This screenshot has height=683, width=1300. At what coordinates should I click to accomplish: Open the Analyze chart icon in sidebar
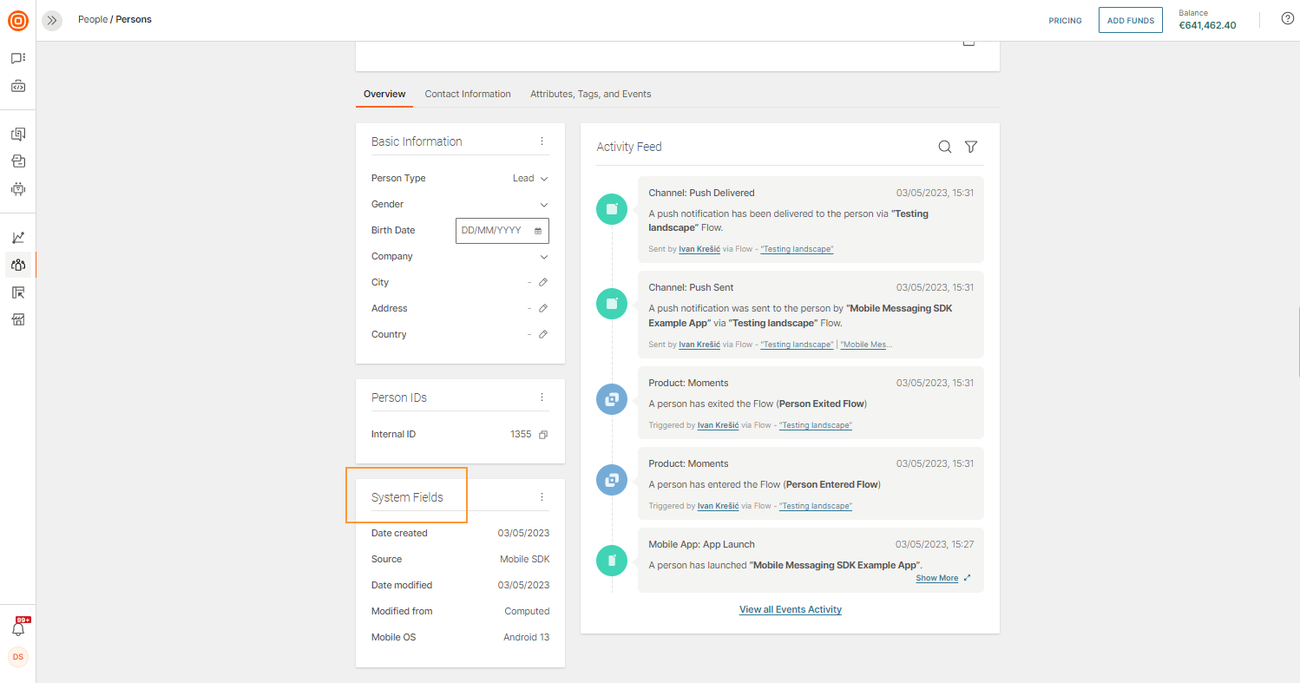pyautogui.click(x=18, y=238)
